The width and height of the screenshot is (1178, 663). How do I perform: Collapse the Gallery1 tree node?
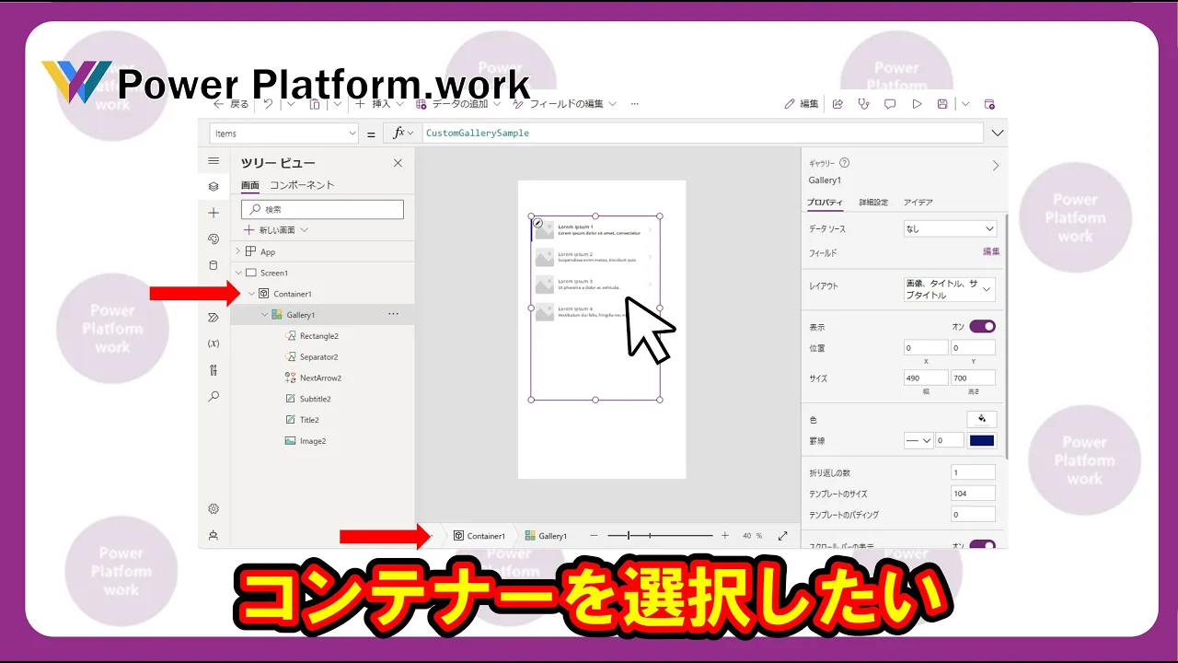[x=264, y=315]
